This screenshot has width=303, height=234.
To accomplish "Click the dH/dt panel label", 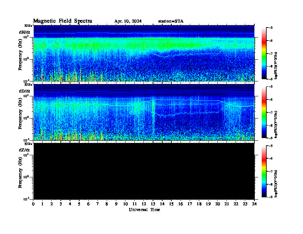I will point(24,32).
